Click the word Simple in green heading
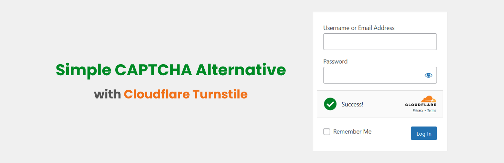 coord(83,70)
